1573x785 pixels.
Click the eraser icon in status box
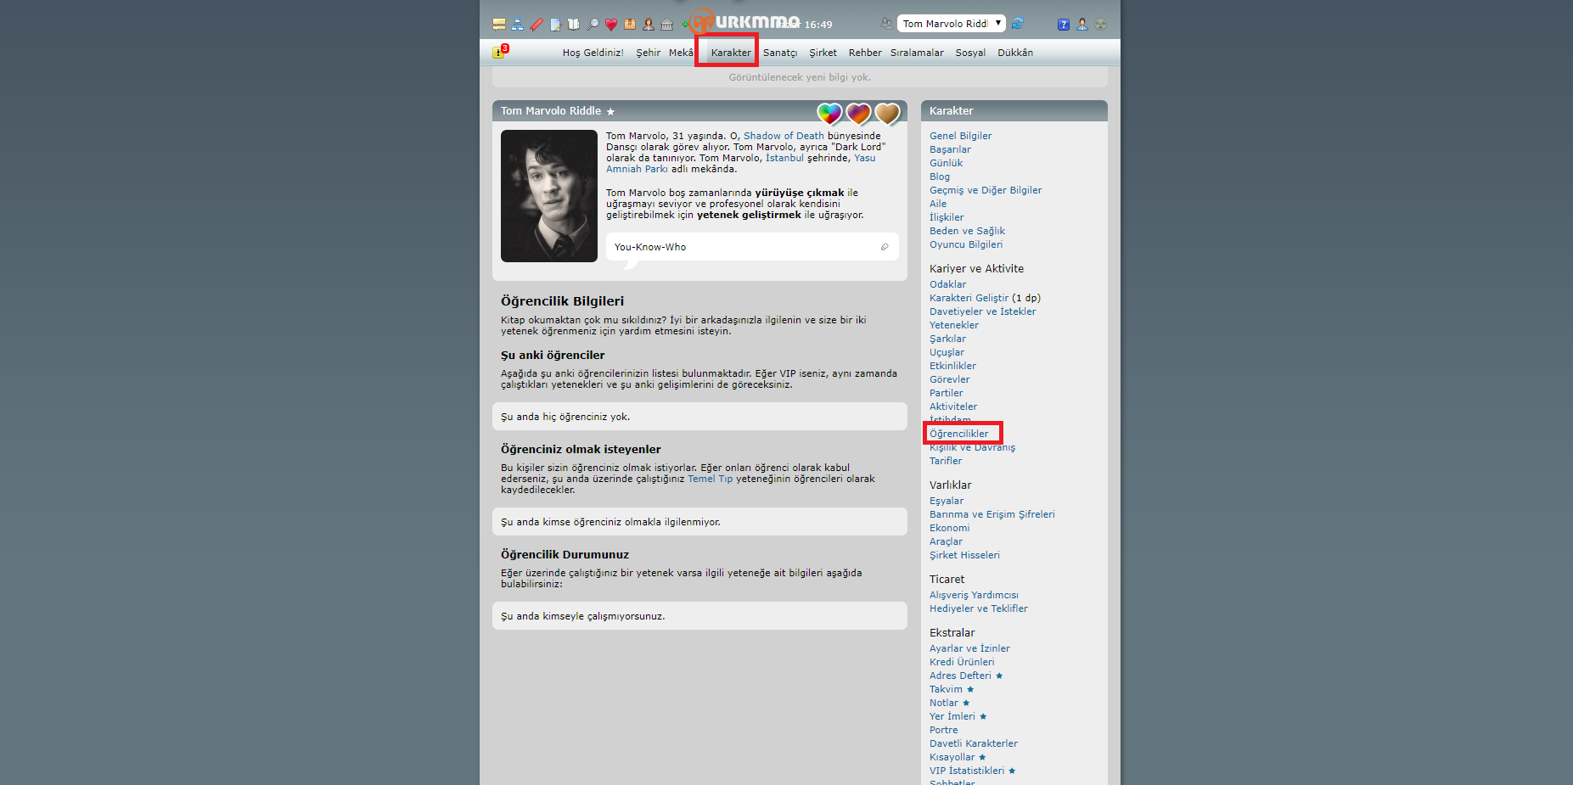click(885, 247)
